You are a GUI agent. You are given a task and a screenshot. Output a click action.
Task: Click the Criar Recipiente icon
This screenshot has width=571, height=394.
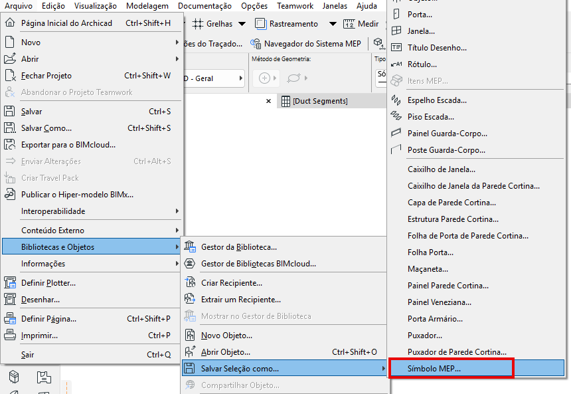click(x=190, y=282)
